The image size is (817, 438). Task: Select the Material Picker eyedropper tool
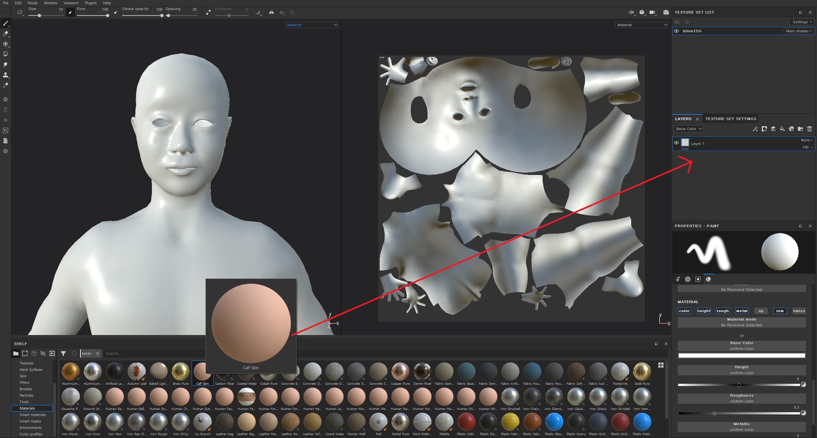pos(5,85)
